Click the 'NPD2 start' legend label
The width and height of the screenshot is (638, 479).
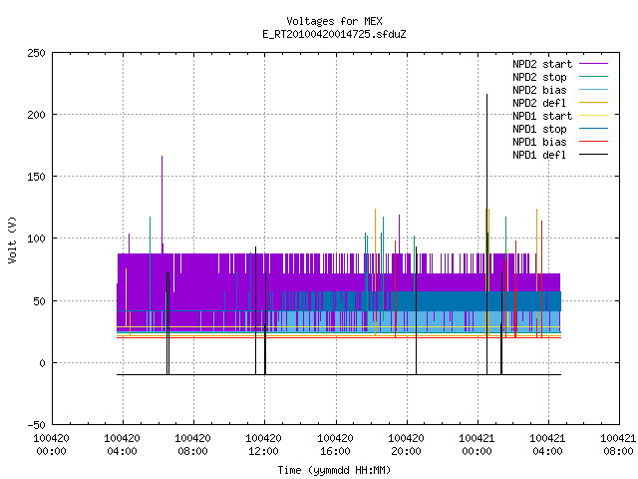pos(542,64)
